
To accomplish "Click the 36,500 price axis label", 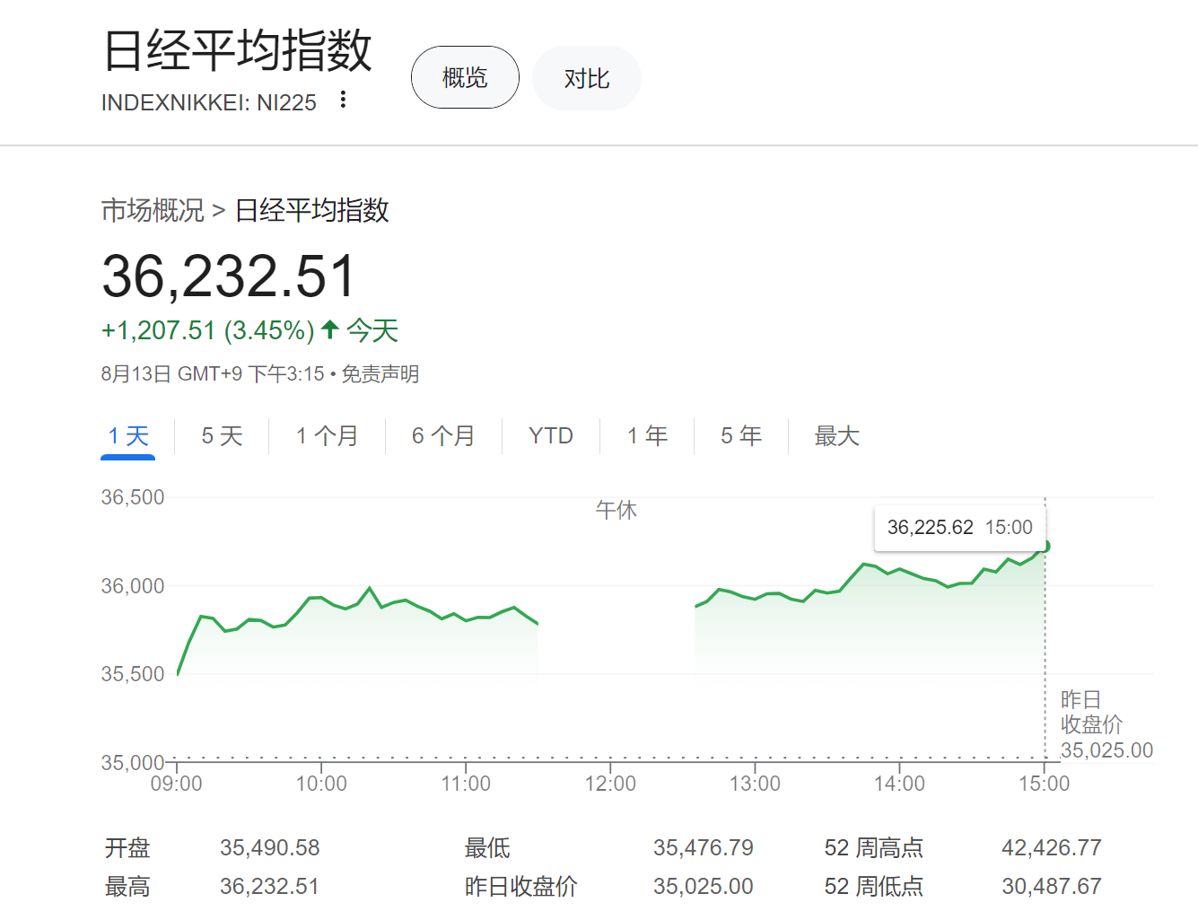I will 133,497.
